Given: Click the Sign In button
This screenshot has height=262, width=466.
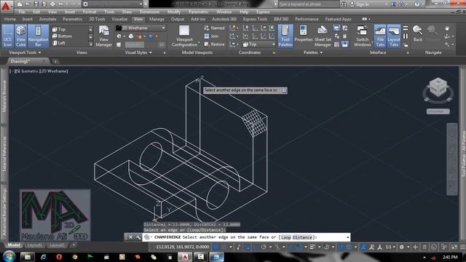Looking at the screenshot, I should 358,4.
